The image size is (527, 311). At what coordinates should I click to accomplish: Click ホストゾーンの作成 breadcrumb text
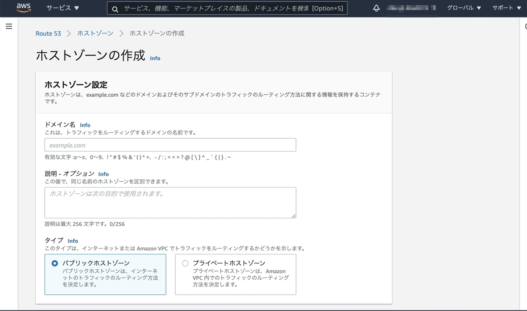tap(157, 33)
